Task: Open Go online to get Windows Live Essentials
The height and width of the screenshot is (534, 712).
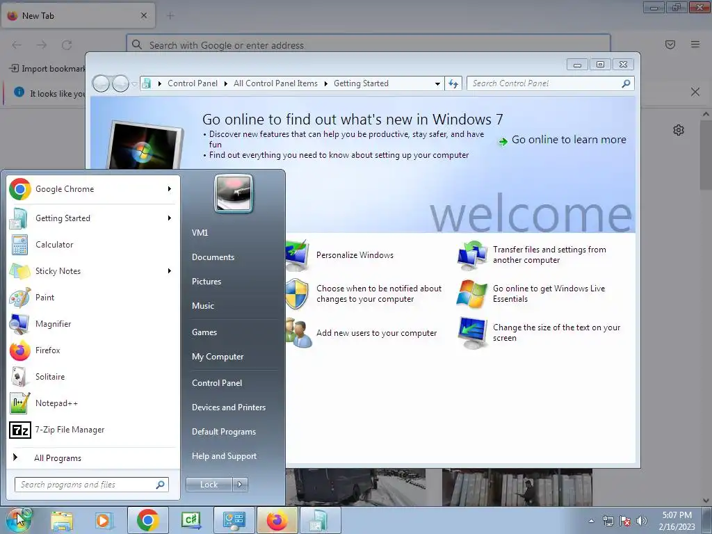Action: [x=549, y=294]
